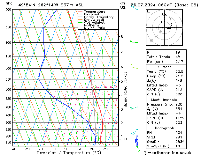The width and height of the screenshot is (201, 155).
Task: Click the wind barb at 400 hPa
Action: pos(134,41)
